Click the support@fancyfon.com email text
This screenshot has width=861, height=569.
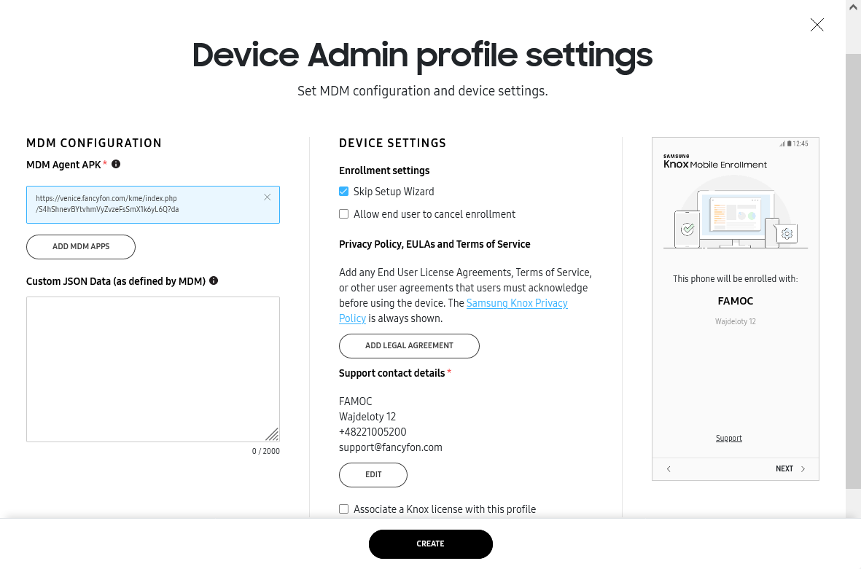391,447
